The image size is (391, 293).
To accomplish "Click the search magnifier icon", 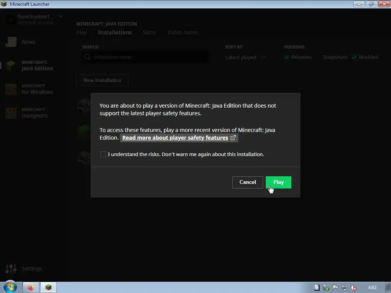I will click(87, 57).
